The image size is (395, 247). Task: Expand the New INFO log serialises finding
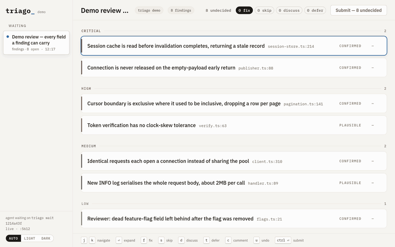[234, 183]
